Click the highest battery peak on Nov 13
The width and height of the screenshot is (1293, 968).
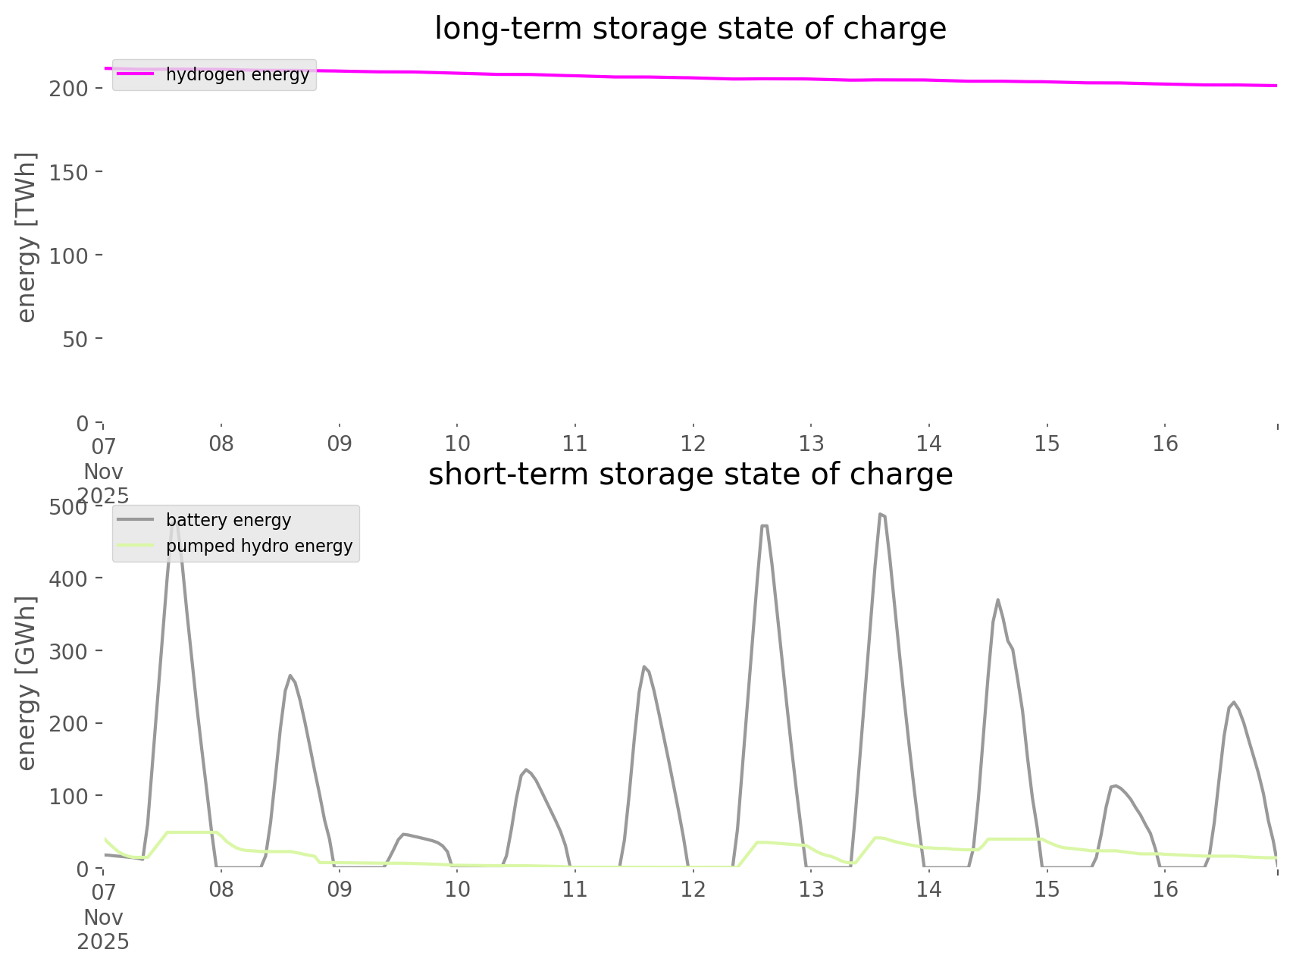click(881, 515)
